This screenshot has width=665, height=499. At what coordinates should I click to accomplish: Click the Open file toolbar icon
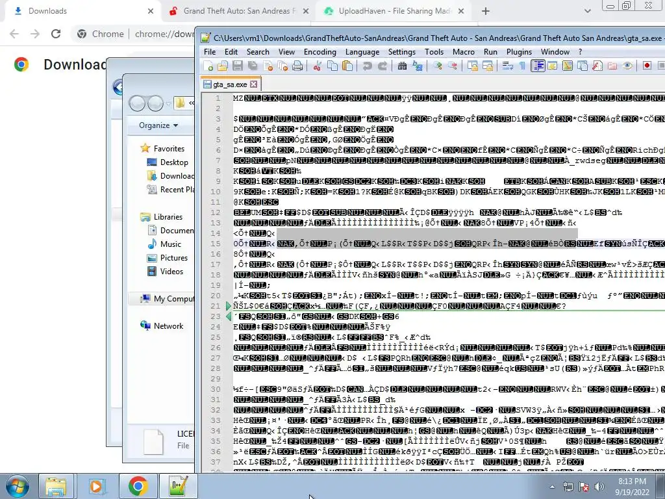(x=223, y=66)
